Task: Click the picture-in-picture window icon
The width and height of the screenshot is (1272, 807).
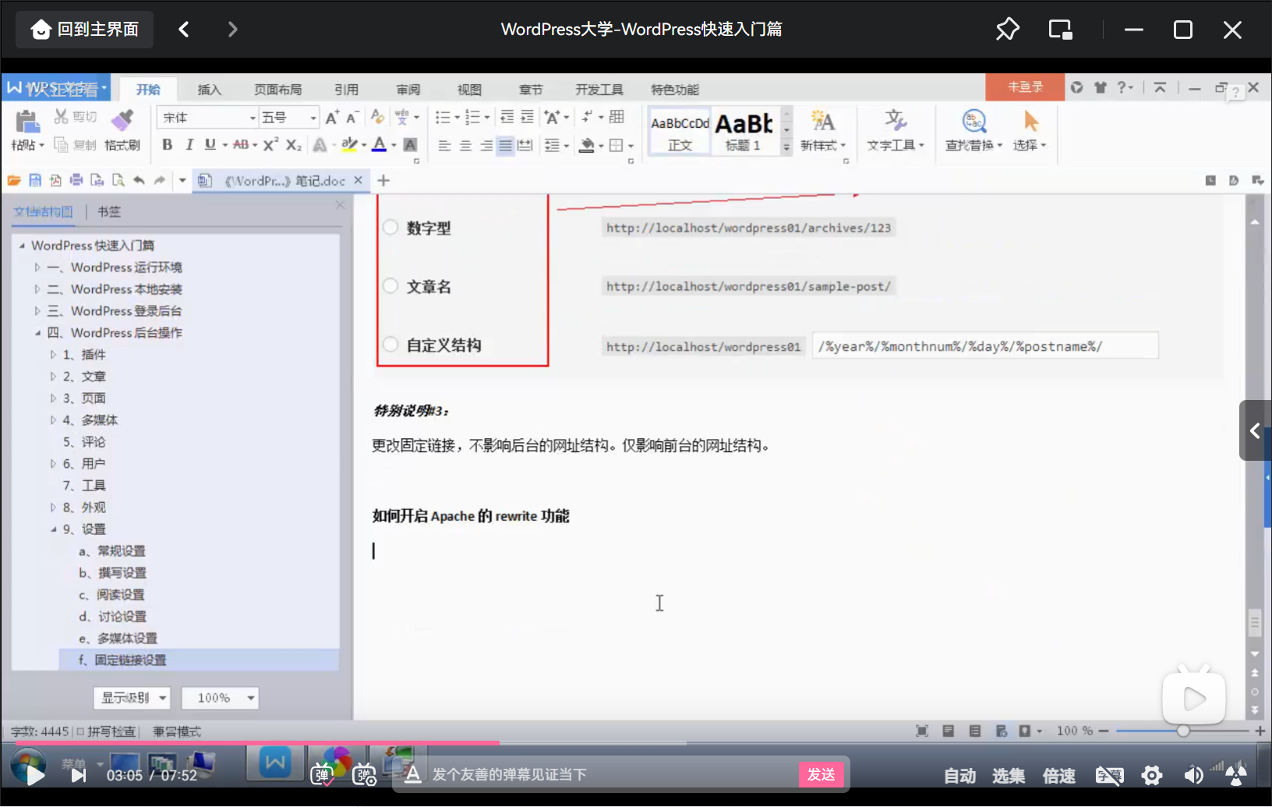Action: [1061, 30]
